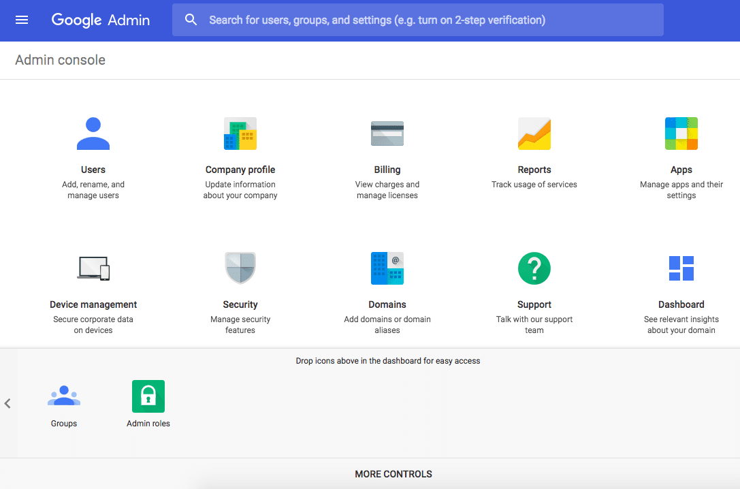
Task: Collapse the bottom tray with the left chevron
Action: pyautogui.click(x=7, y=403)
